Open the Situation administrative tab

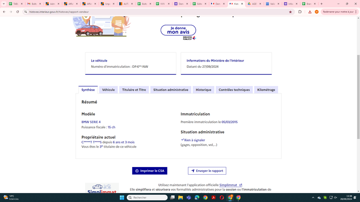pos(171,90)
